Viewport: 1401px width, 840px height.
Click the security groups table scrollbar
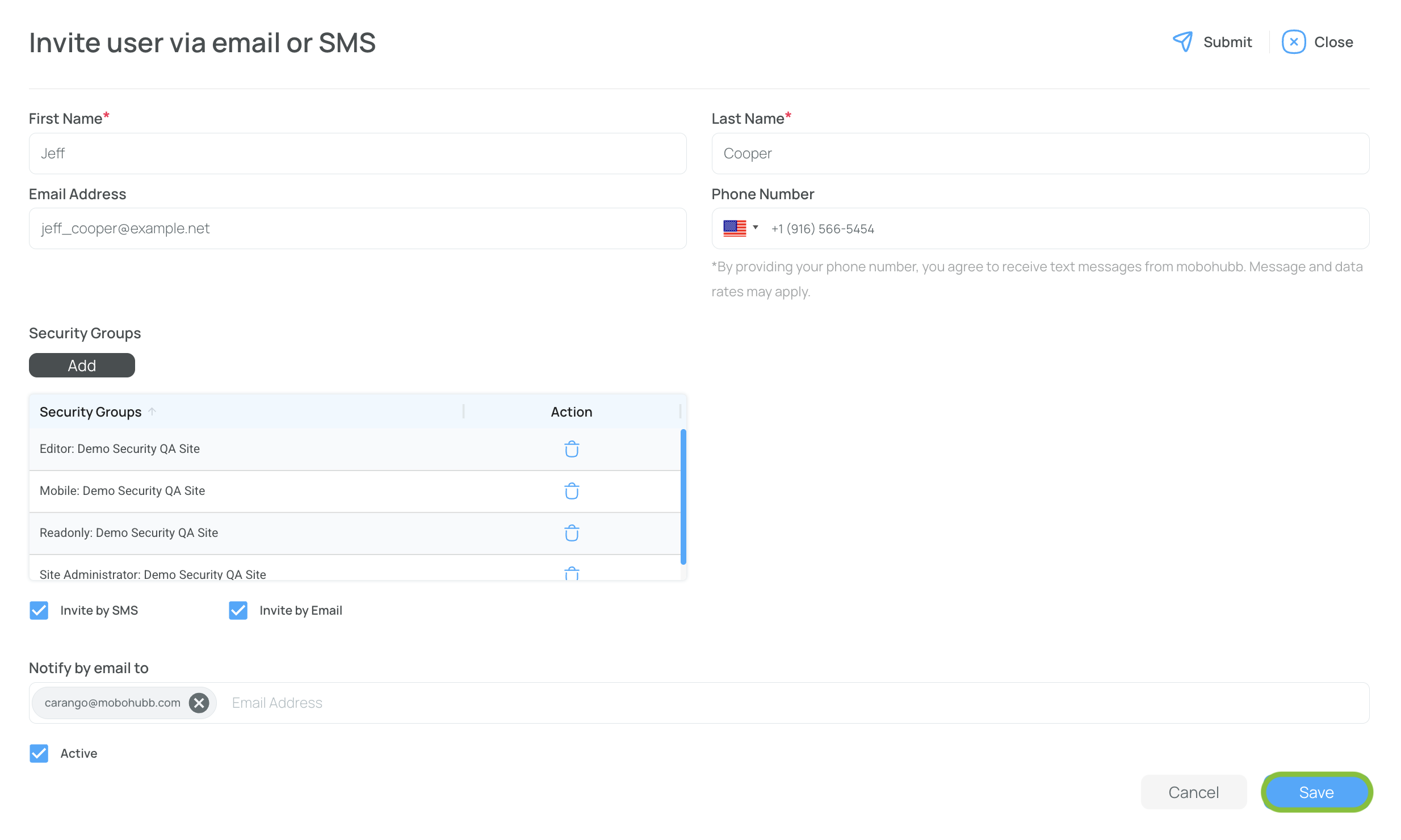pos(683,497)
